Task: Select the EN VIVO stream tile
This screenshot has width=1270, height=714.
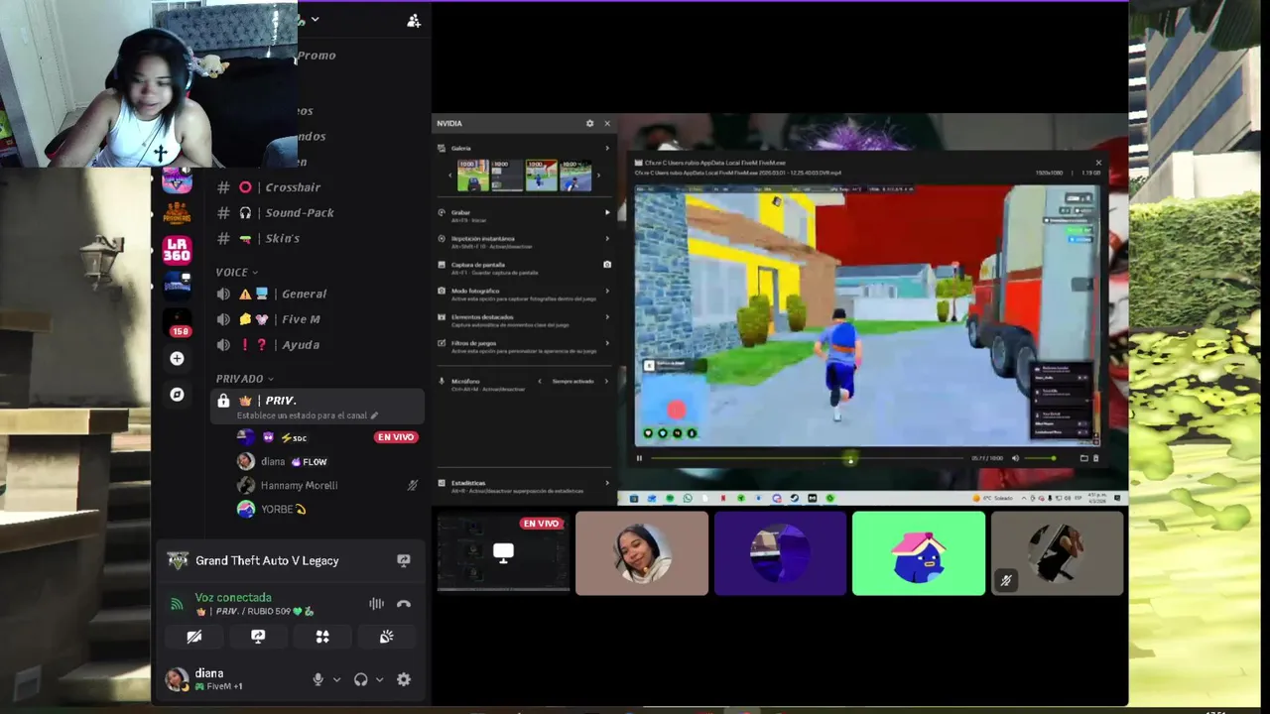Action: (504, 553)
